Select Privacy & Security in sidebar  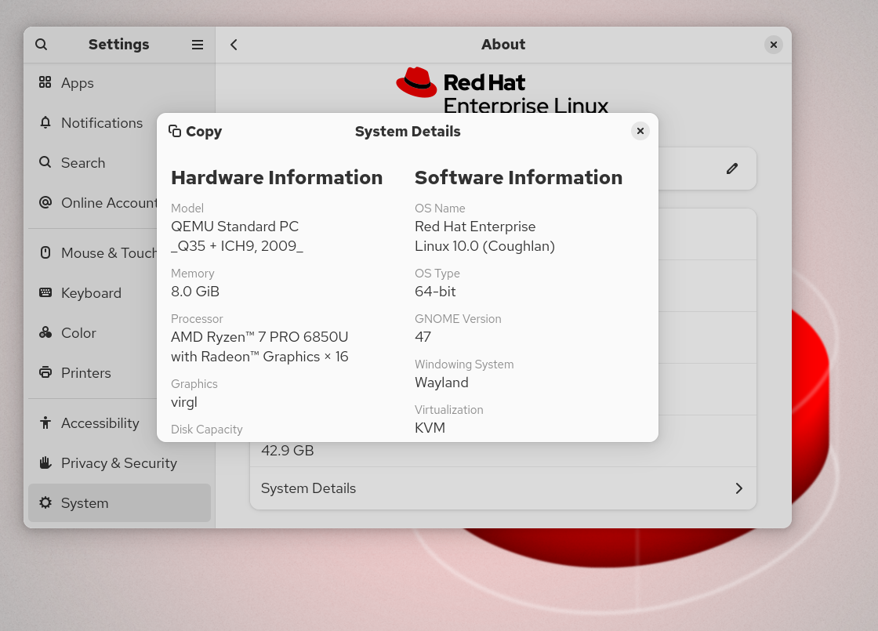click(119, 463)
